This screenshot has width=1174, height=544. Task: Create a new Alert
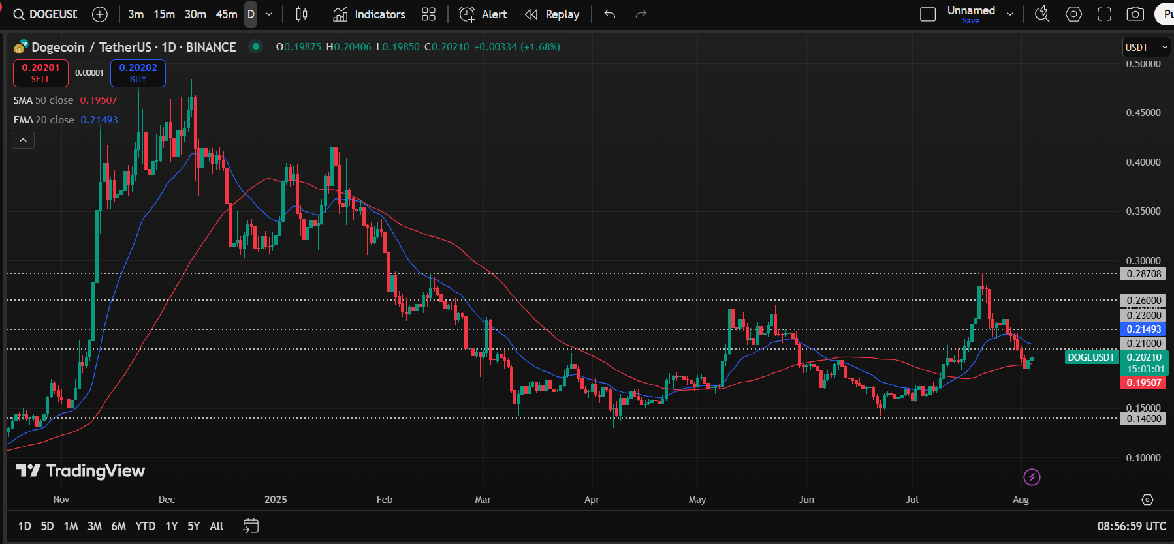pyautogui.click(x=483, y=14)
